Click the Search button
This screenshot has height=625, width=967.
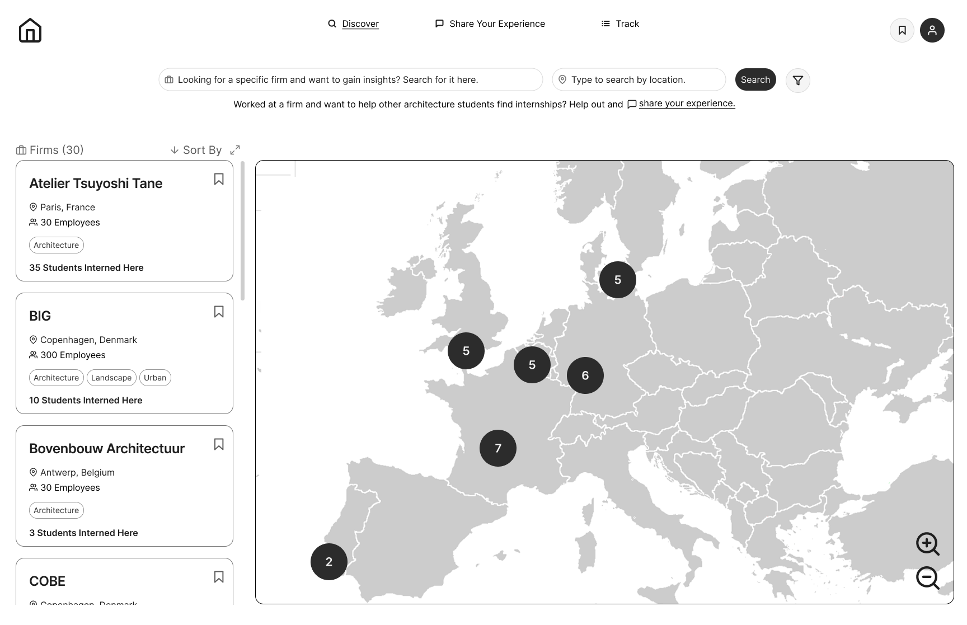(755, 79)
